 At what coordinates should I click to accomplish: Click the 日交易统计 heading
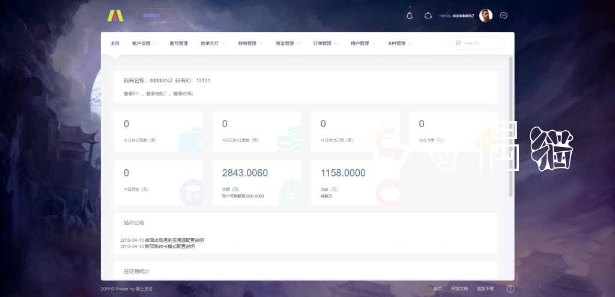136,271
